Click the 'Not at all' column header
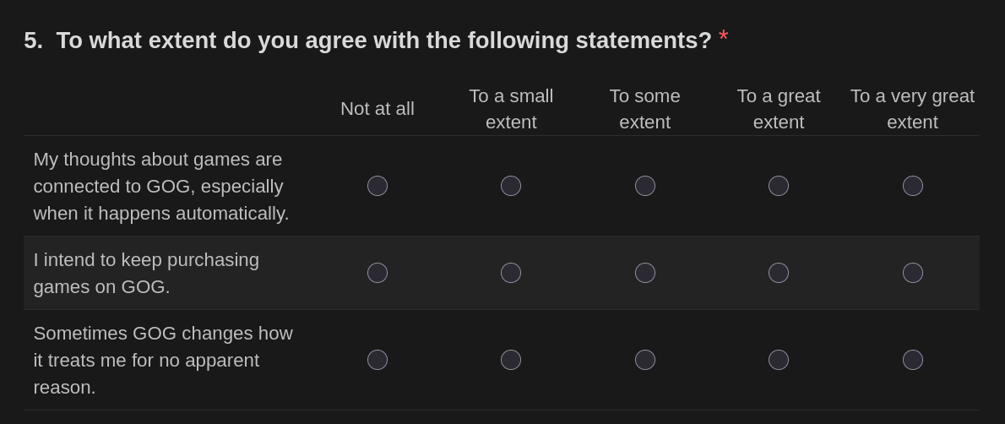 378,109
